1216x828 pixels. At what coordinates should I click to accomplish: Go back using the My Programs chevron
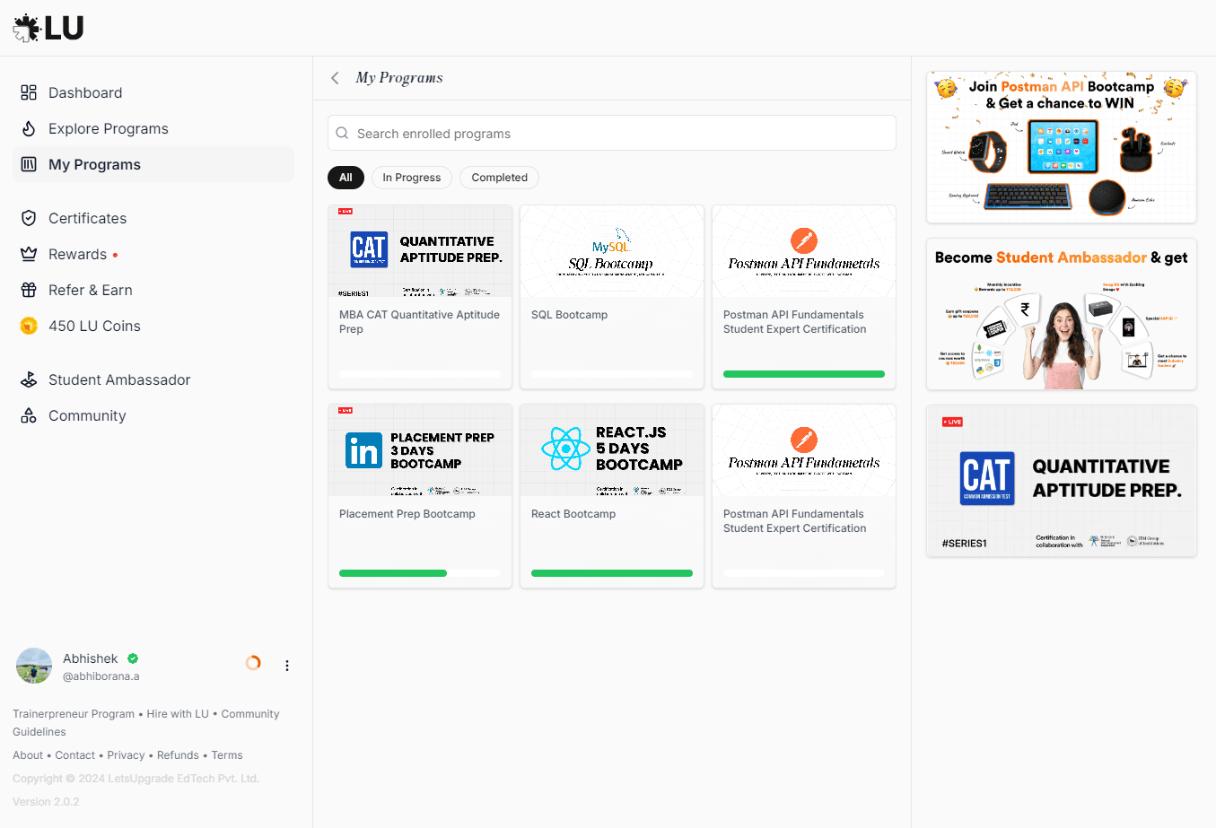[335, 78]
